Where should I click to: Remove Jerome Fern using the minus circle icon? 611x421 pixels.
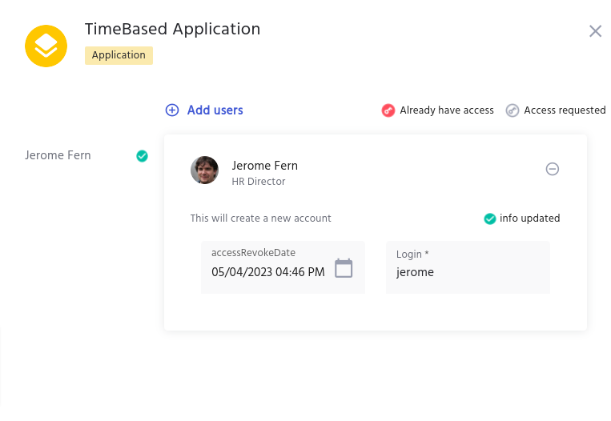tap(552, 169)
